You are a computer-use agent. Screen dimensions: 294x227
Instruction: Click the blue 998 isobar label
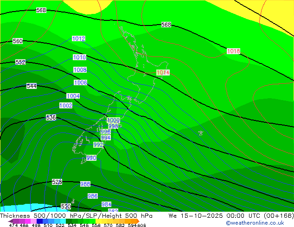[x=113, y=126]
